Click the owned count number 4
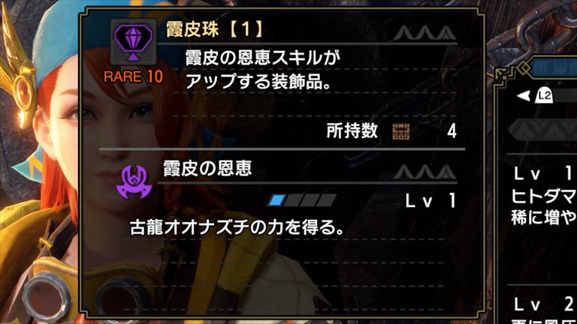Image resolution: width=577 pixels, height=324 pixels. coord(452,131)
